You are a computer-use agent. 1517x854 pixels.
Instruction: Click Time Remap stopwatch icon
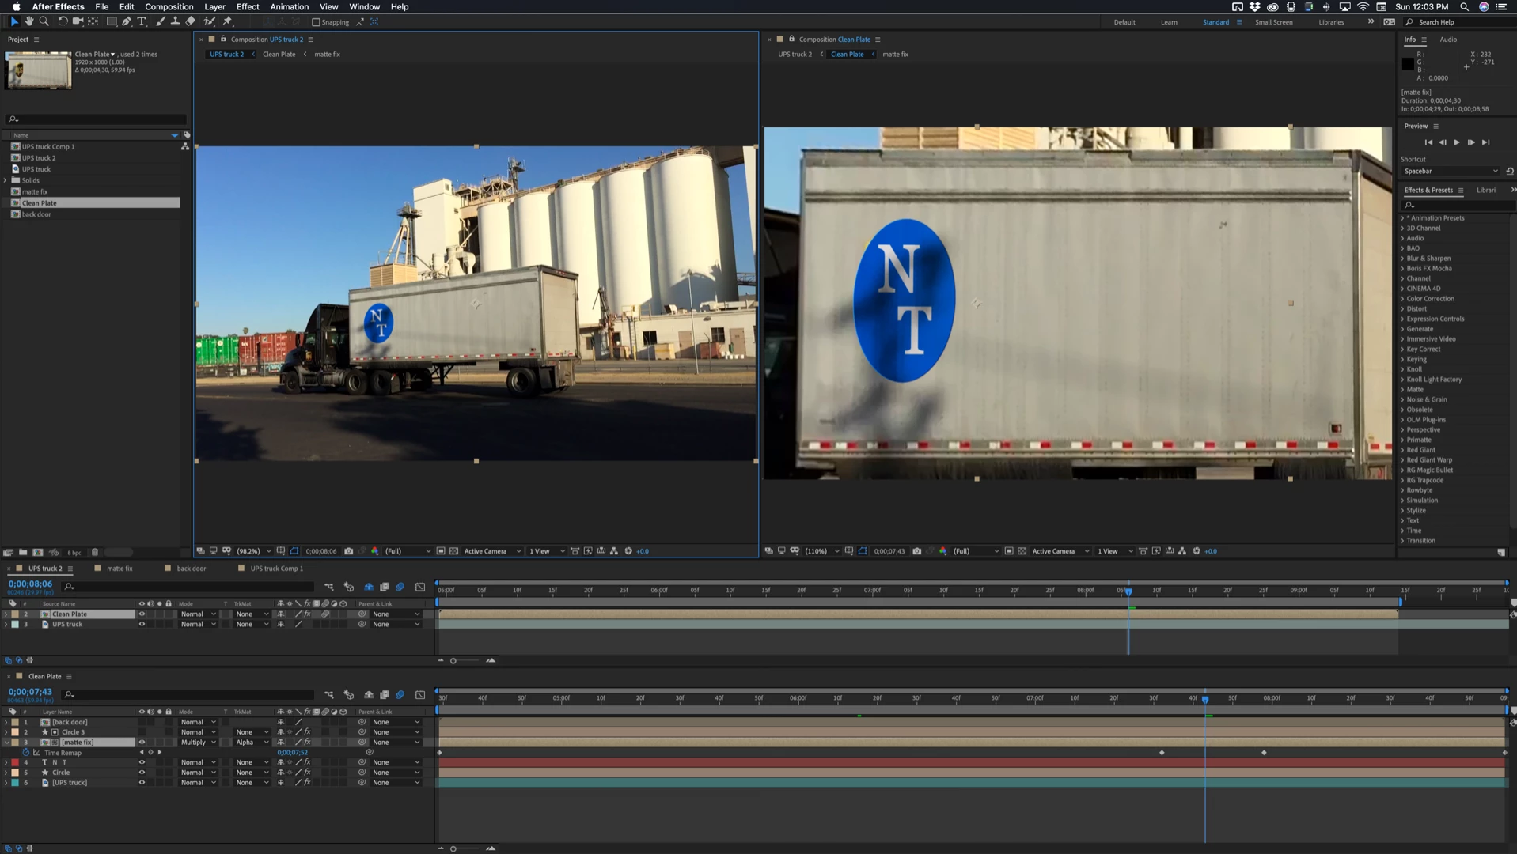tap(26, 753)
